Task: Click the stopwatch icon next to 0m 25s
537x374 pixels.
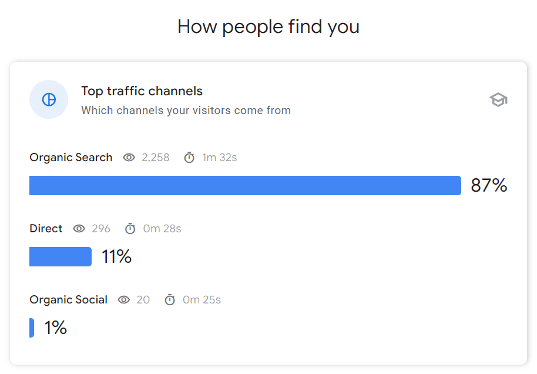Action: pyautogui.click(x=170, y=300)
